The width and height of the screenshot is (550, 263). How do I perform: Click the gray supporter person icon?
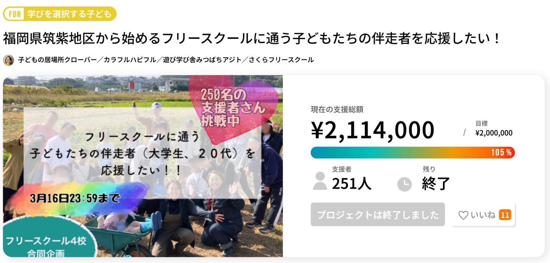coord(320,181)
